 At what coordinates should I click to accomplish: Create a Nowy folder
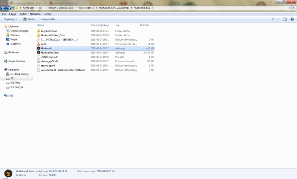48,19
